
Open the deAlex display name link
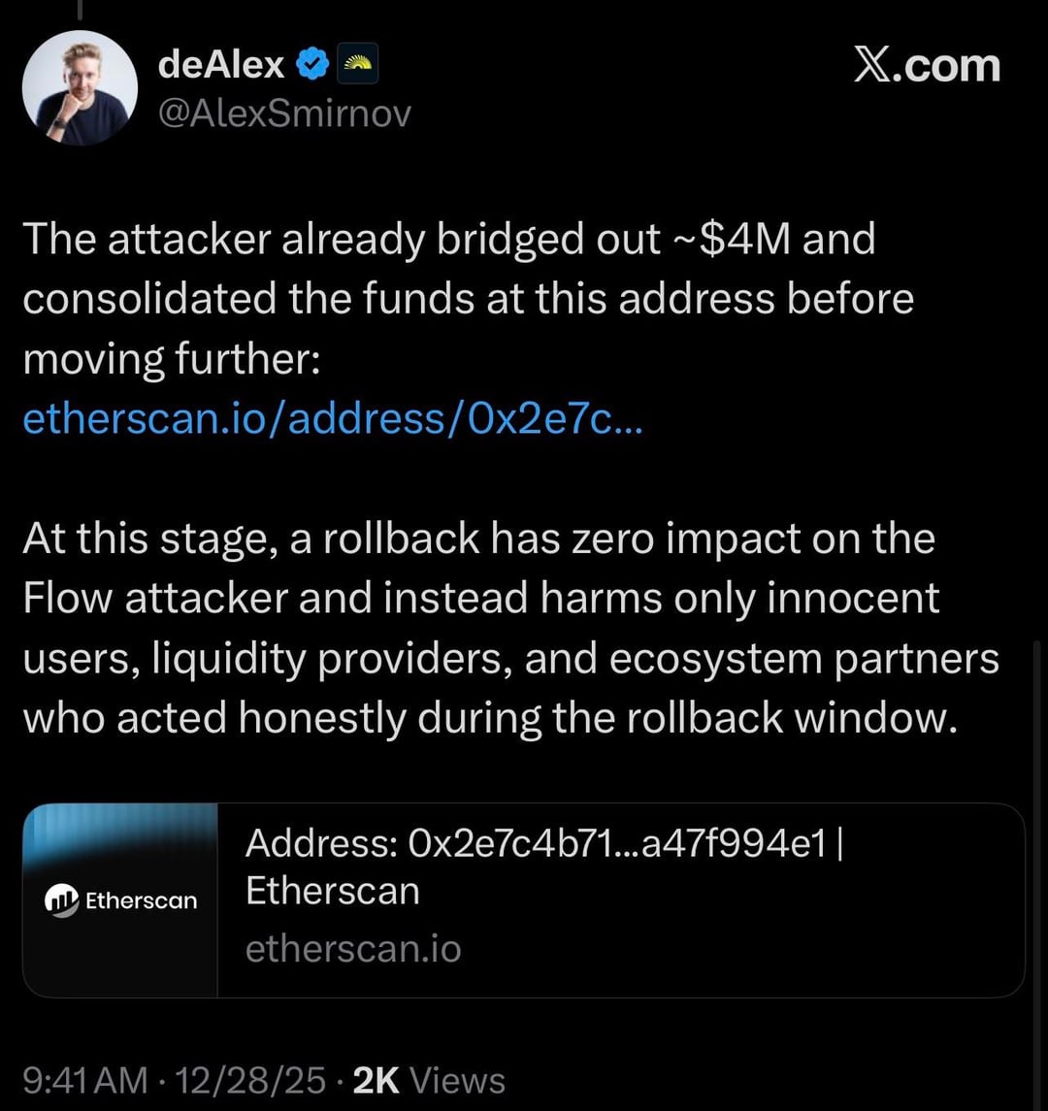point(220,65)
